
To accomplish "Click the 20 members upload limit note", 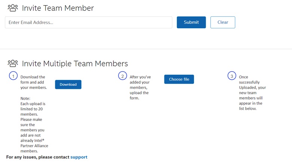I will 33,109.
